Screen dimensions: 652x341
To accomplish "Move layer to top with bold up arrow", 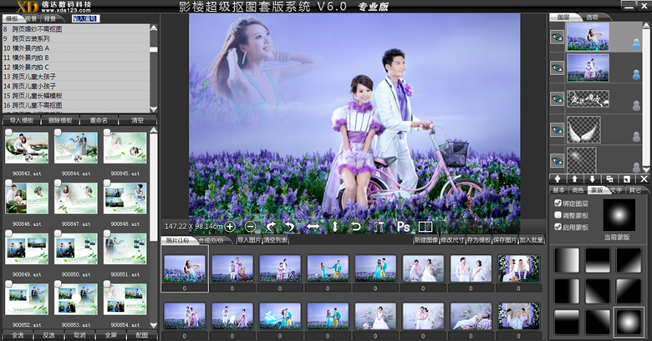I will click(558, 178).
